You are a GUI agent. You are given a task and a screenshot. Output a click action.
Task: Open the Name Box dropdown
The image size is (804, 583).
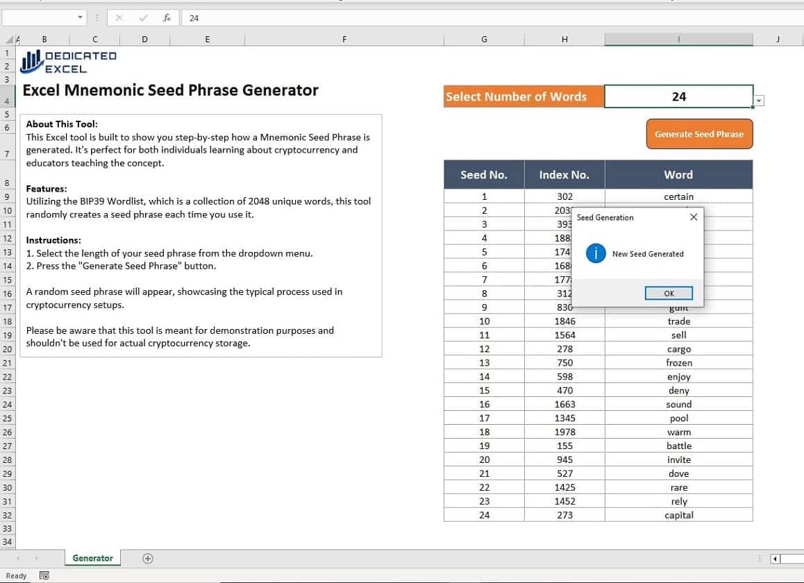79,17
